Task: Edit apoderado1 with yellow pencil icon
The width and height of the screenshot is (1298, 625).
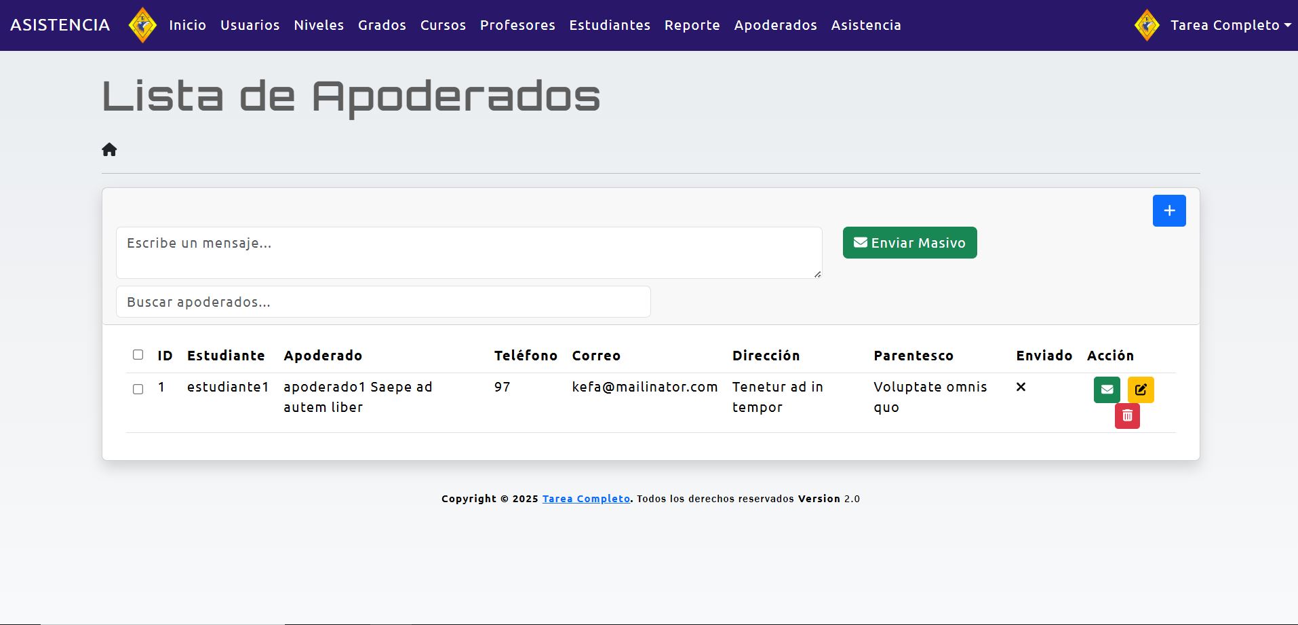Action: [x=1140, y=390]
